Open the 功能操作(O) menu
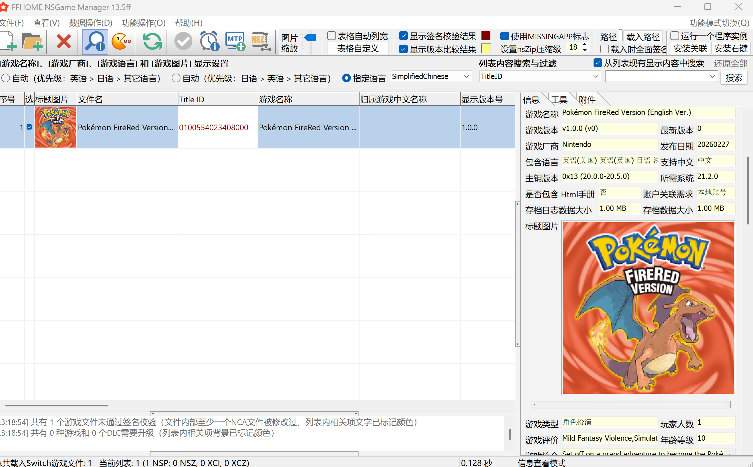The image size is (753, 467). click(x=144, y=23)
